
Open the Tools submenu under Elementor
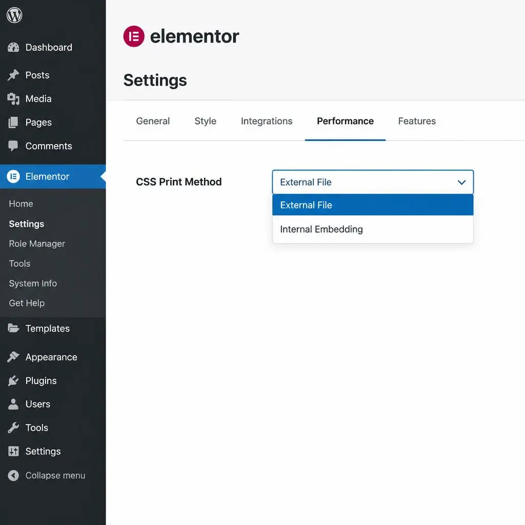(20, 264)
